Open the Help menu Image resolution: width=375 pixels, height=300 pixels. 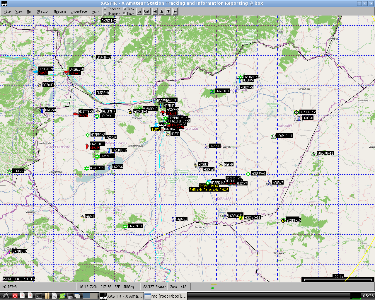(x=95, y=11)
